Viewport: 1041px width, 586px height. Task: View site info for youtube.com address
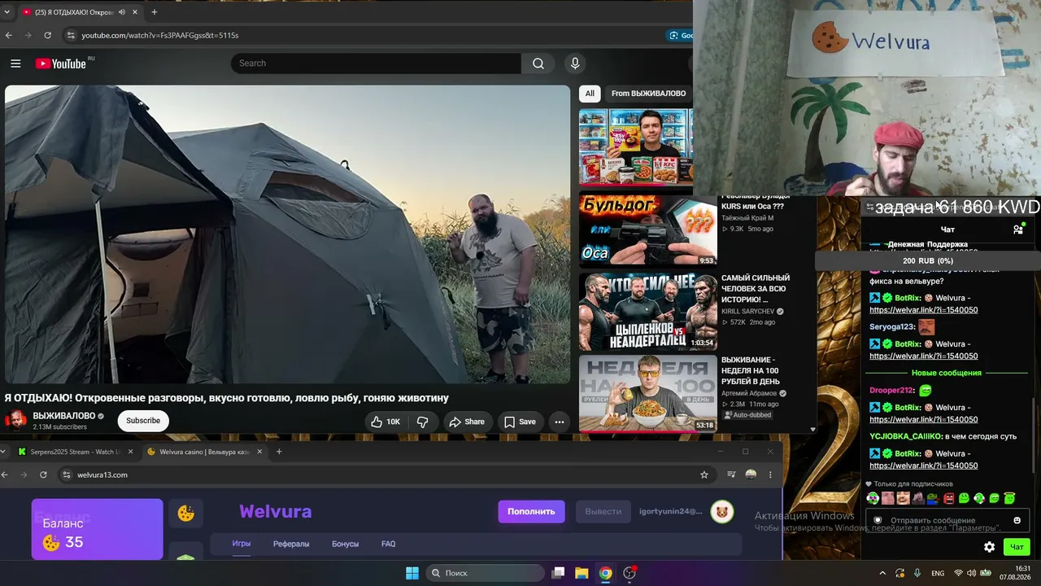point(71,36)
